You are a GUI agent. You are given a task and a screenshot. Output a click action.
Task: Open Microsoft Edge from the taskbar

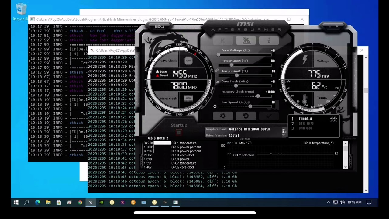(x=37, y=202)
